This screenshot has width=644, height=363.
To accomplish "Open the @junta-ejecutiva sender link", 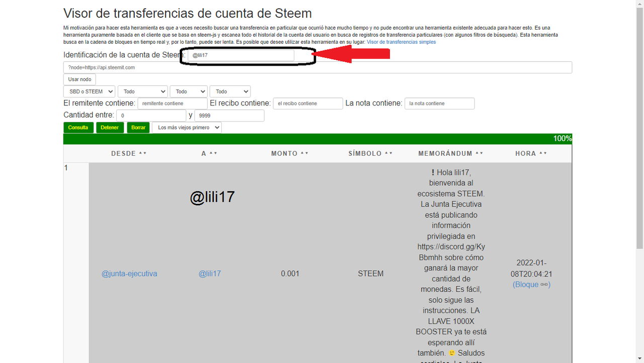I will 129,274.
